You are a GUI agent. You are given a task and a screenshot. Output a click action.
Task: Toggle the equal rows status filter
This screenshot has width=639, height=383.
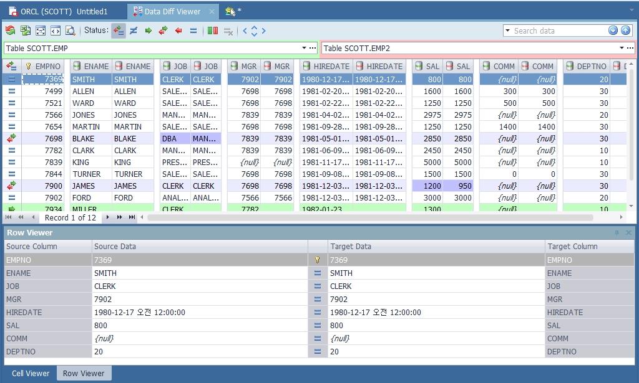point(193,31)
